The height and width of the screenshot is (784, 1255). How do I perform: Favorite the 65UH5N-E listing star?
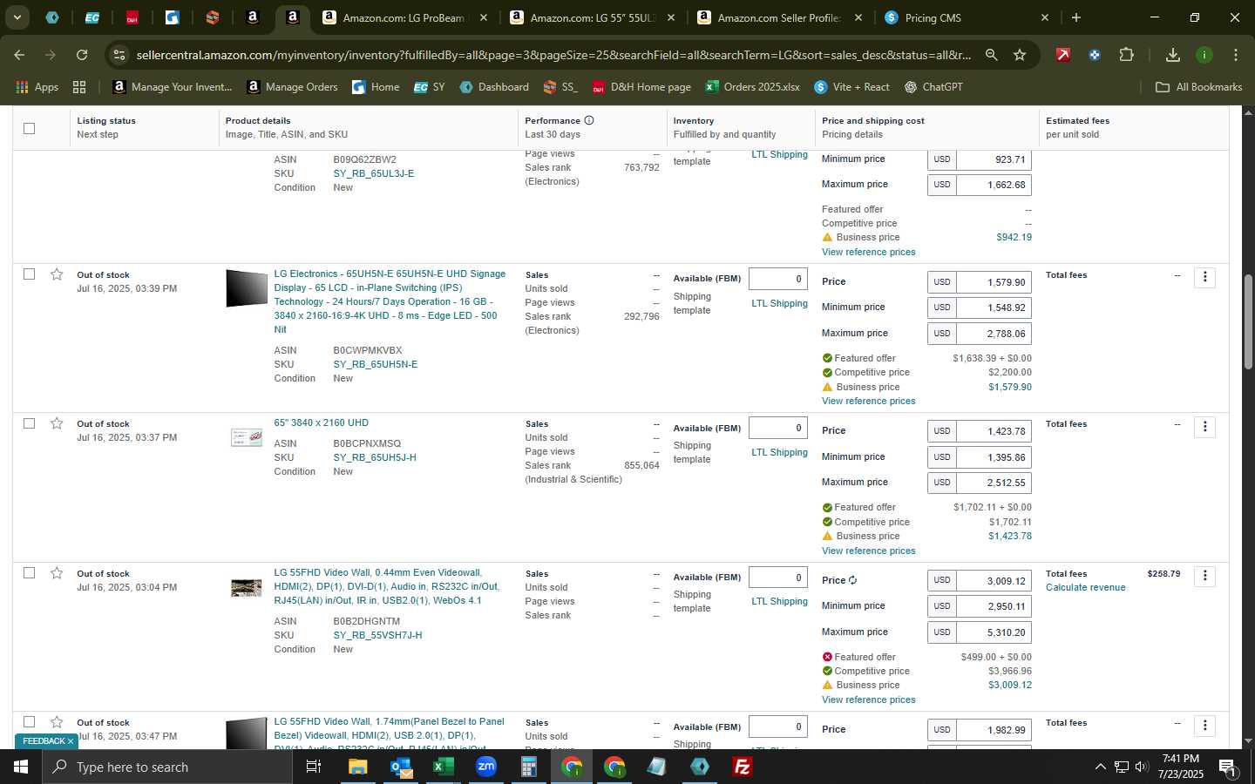click(57, 274)
